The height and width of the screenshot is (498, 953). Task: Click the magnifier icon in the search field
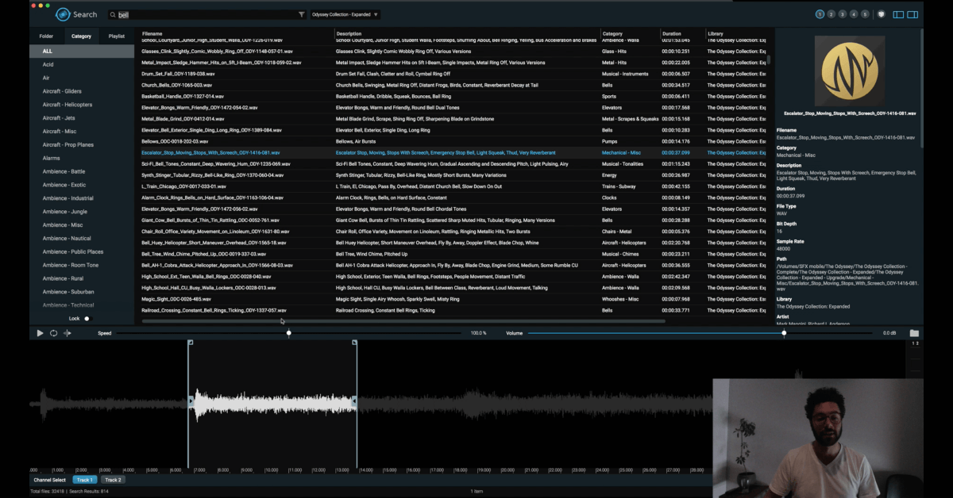[x=113, y=14]
